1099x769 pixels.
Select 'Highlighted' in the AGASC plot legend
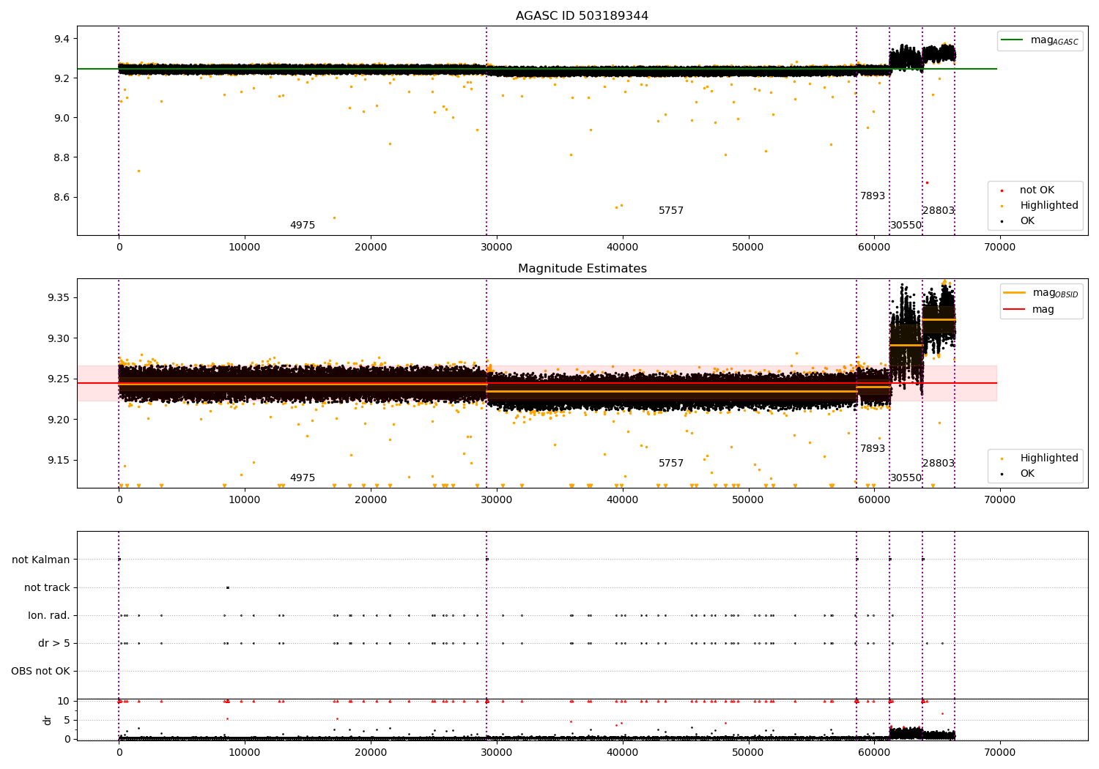1049,206
